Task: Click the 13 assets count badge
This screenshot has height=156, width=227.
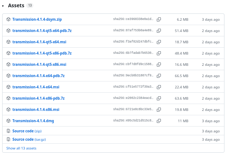Action: click(x=30, y=5)
